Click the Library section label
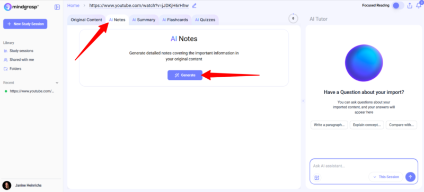The image size is (424, 192). pyautogui.click(x=8, y=43)
